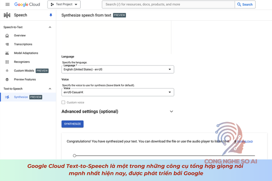Open the Test Project selector dropdown
The height and width of the screenshot is (181, 272).
pyautogui.click(x=64, y=5)
